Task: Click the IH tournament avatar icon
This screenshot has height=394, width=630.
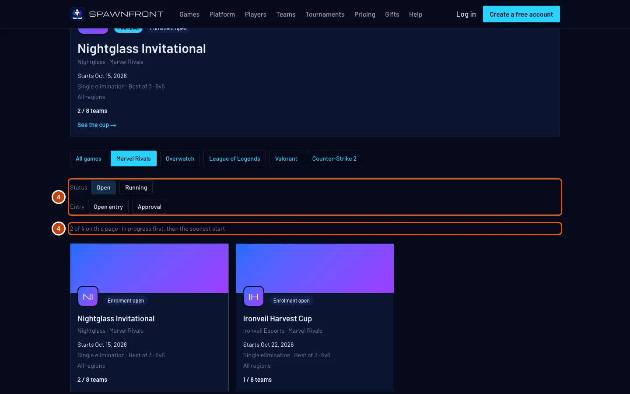Action: click(x=254, y=297)
